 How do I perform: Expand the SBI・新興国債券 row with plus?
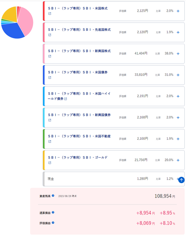[x=178, y=118]
